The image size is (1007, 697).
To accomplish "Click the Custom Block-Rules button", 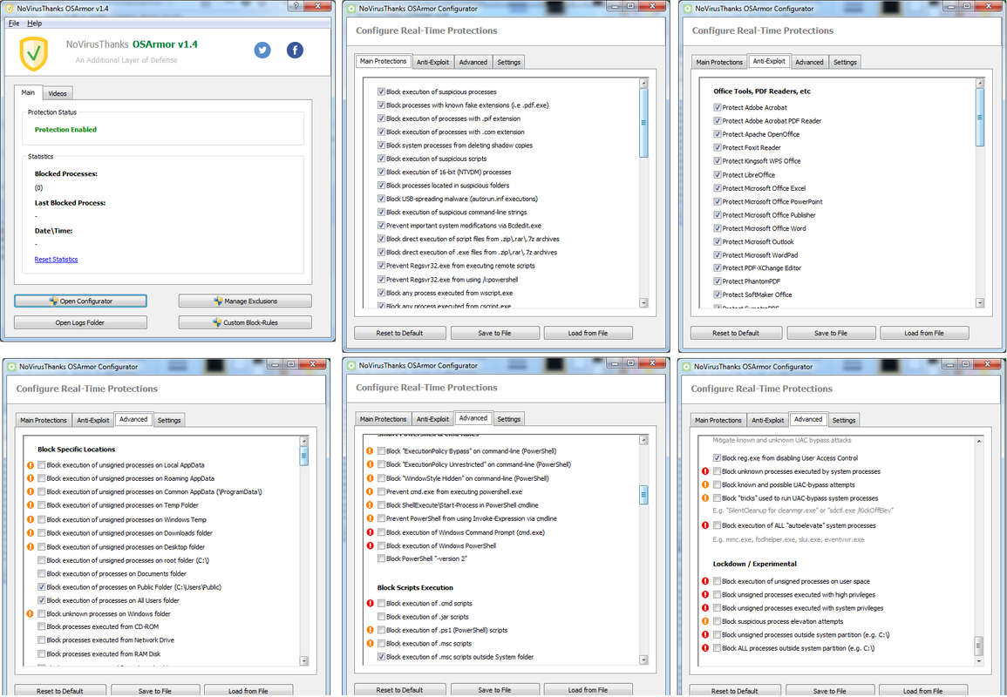I will click(245, 323).
